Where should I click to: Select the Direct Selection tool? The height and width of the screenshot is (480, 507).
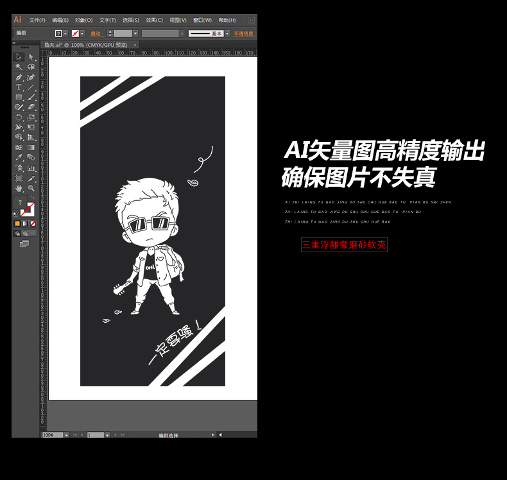[x=31, y=56]
